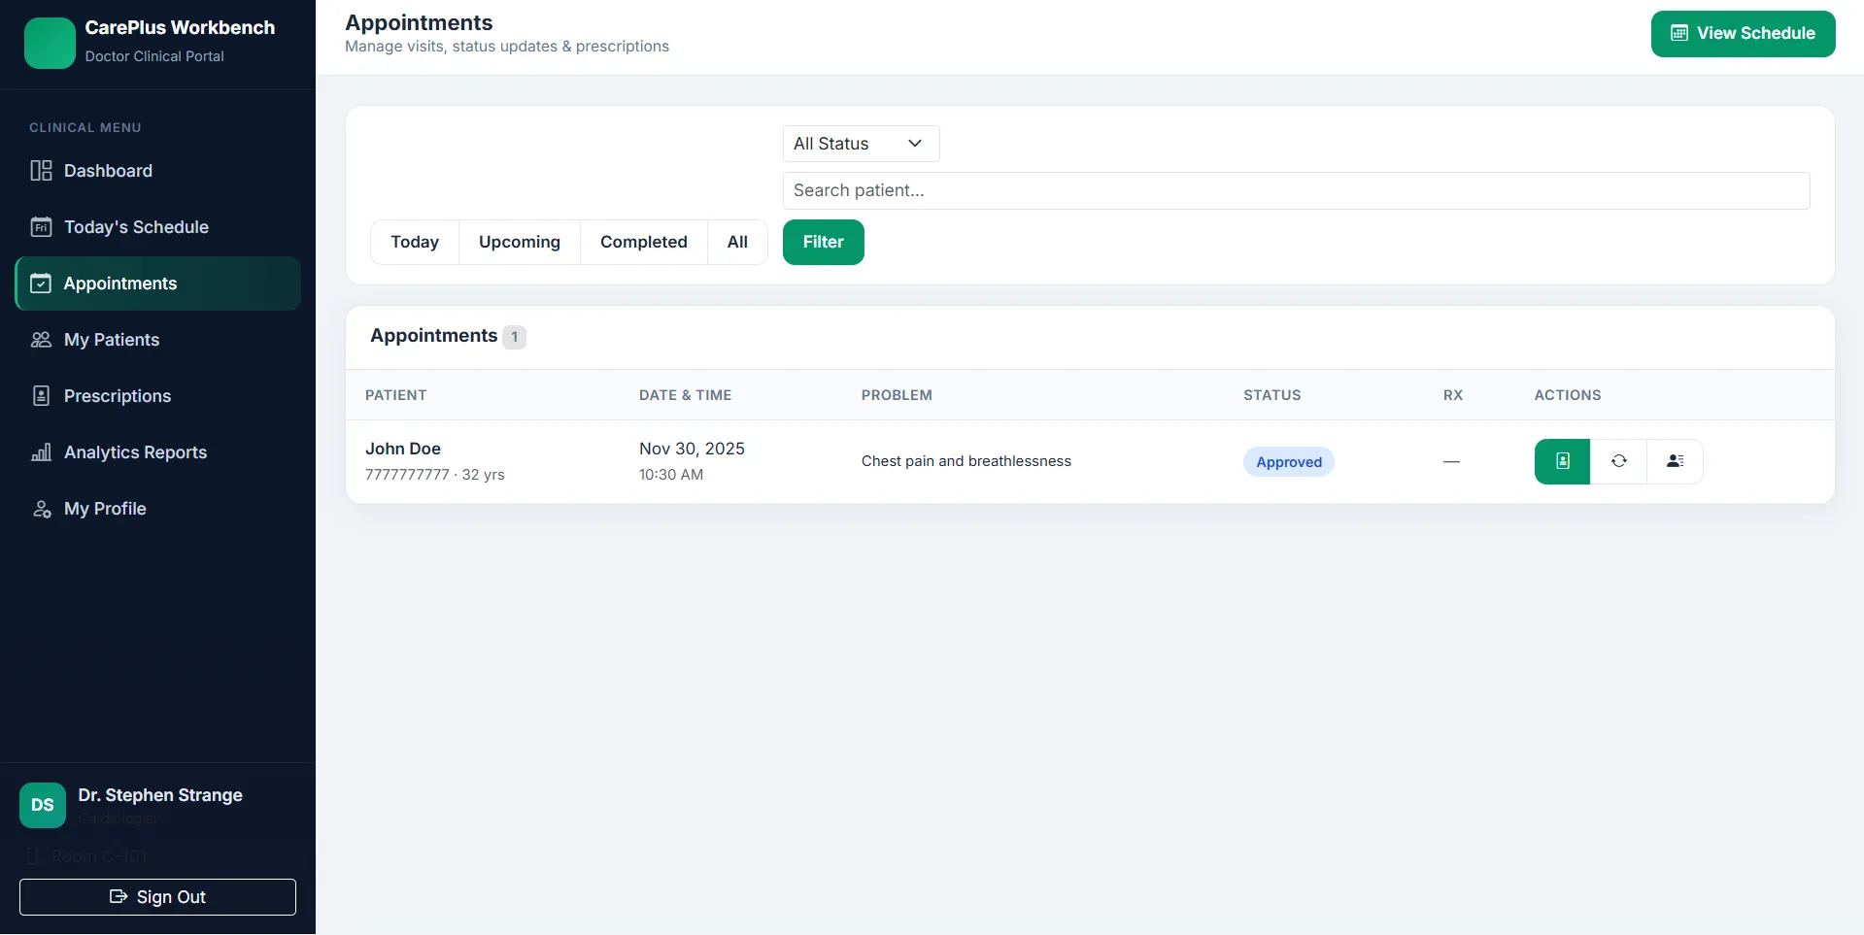
Task: Open Today's Schedule menu item
Action: tap(157, 227)
